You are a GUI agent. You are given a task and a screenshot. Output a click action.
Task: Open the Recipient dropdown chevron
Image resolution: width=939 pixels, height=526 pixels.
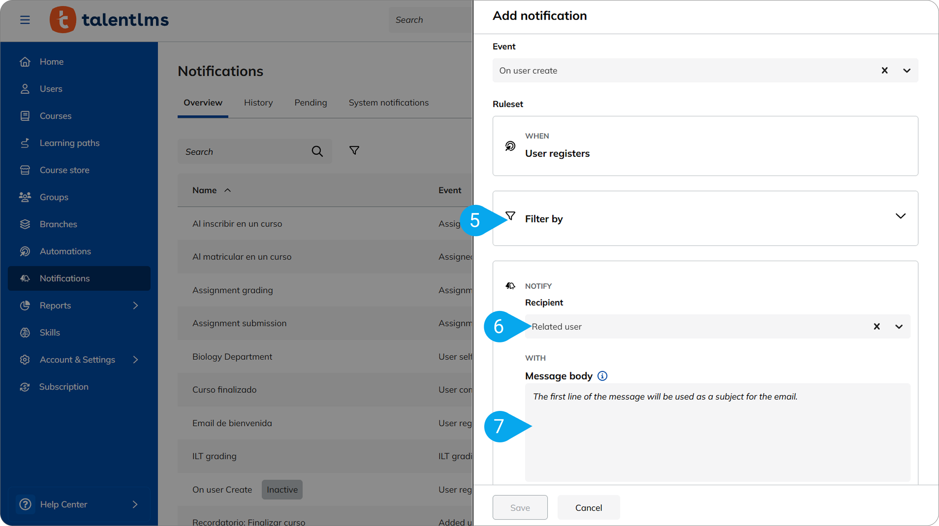899,326
